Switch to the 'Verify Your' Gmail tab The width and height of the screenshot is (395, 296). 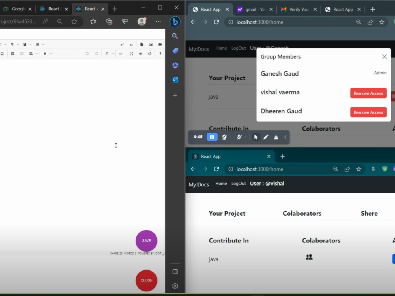(x=299, y=10)
